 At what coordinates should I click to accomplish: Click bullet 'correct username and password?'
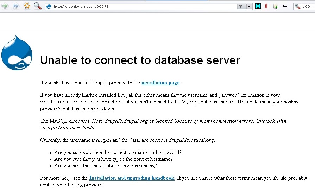click(x=118, y=152)
